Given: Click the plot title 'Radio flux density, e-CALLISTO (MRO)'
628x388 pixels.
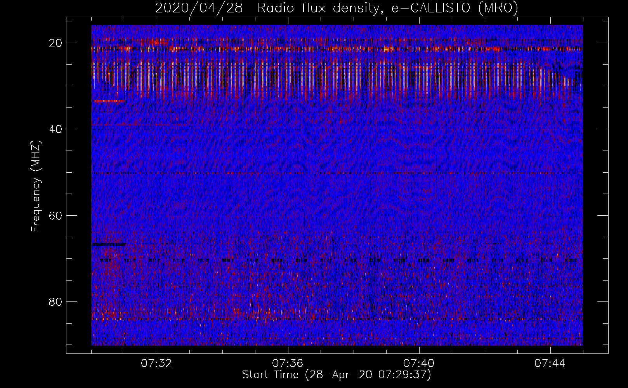Looking at the screenshot, I should [387, 8].
